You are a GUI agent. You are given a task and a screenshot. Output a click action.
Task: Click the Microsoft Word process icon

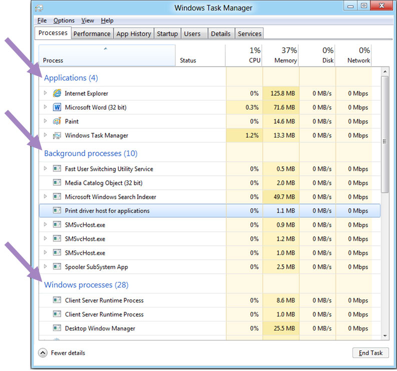(57, 108)
